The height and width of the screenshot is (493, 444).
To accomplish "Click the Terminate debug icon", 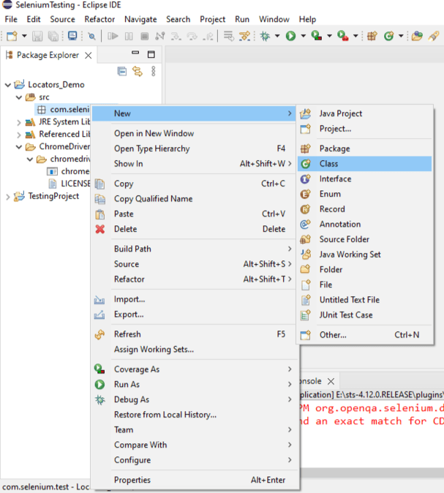I will 144,36.
